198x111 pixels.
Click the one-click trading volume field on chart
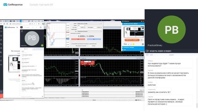point(88,62)
